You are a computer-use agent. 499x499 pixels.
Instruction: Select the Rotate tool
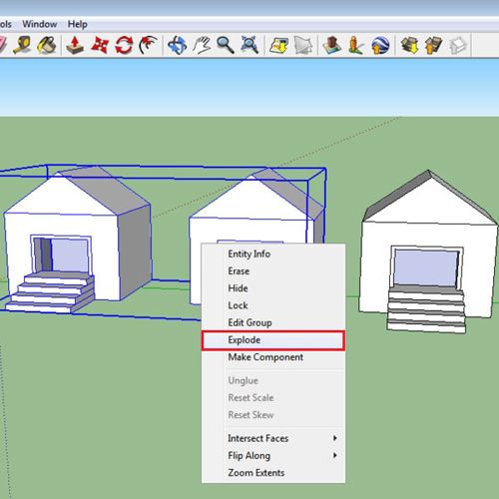pyautogui.click(x=124, y=45)
